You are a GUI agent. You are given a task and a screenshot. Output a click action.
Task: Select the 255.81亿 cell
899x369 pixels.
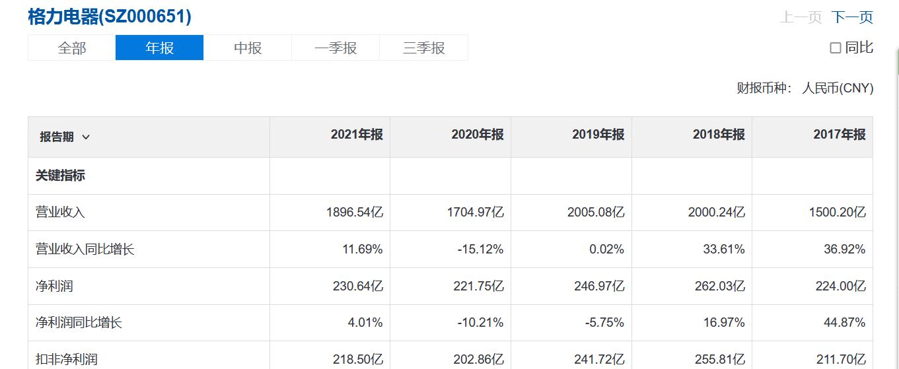tap(692, 356)
